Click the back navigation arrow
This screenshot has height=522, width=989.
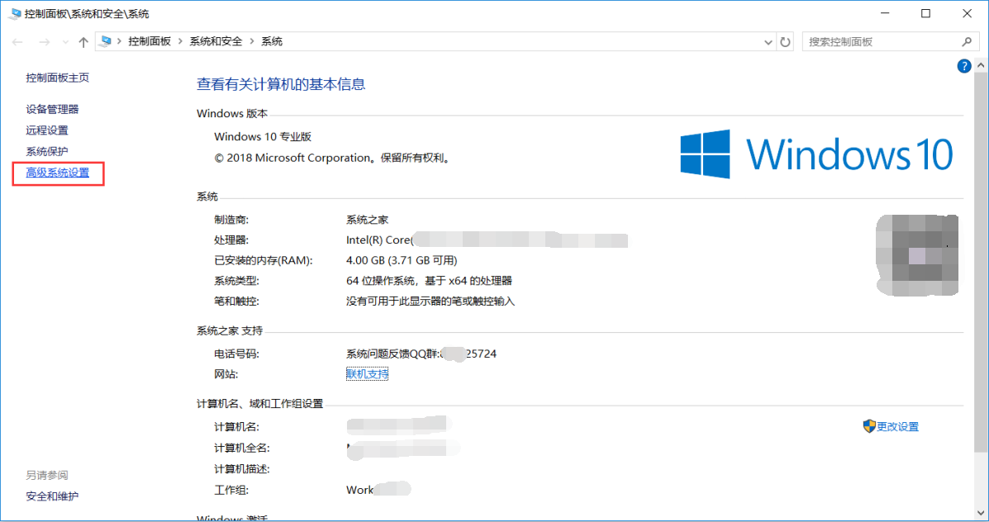17,42
